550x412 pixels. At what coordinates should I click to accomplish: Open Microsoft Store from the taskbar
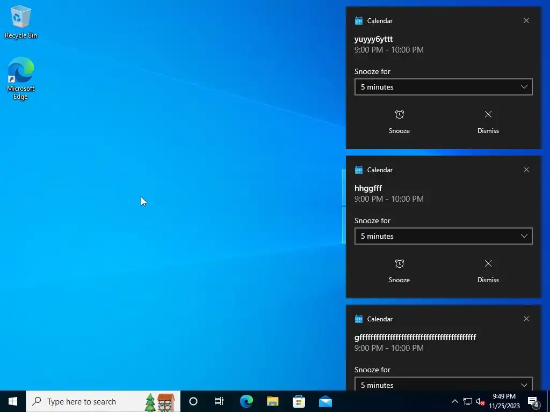tap(299, 401)
